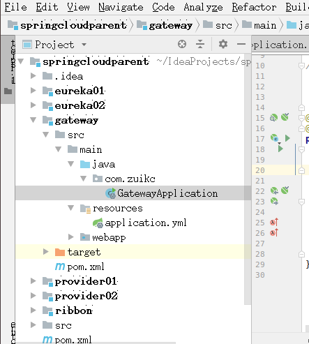Viewport: 309px width, 344px height.
Task: Click the resources folder icon
Action: point(85,209)
